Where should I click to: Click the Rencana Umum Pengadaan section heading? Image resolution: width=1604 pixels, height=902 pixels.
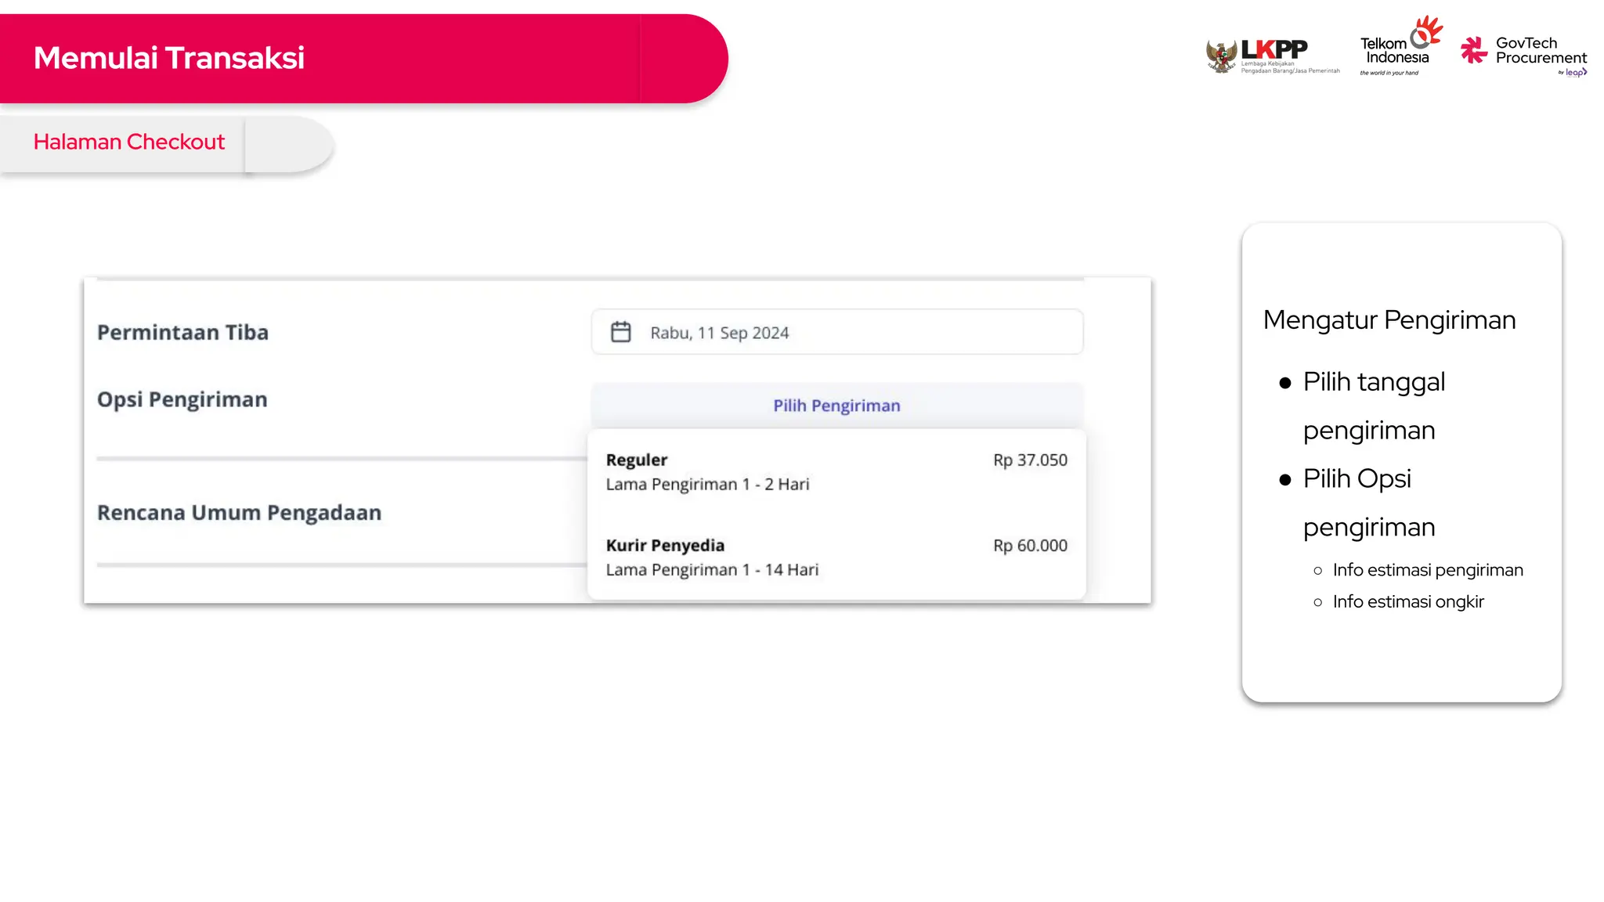(x=240, y=513)
